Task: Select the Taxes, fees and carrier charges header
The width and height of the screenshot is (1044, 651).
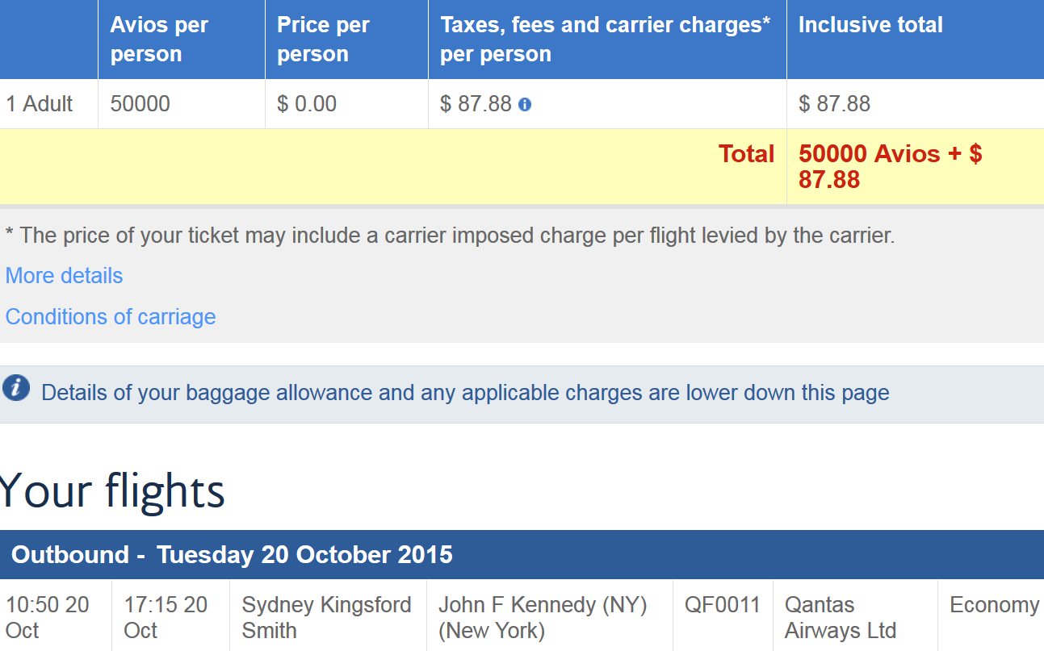Action: (606, 40)
